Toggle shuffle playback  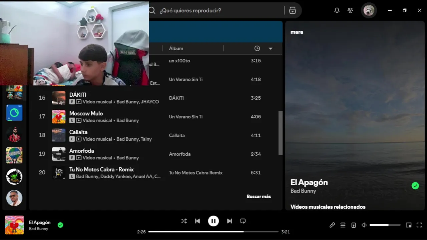(184, 221)
